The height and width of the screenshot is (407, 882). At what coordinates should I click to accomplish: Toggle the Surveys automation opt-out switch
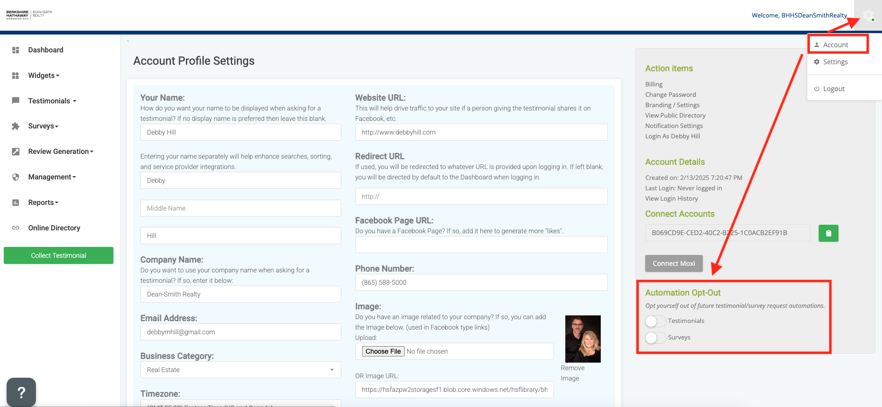[656, 338]
